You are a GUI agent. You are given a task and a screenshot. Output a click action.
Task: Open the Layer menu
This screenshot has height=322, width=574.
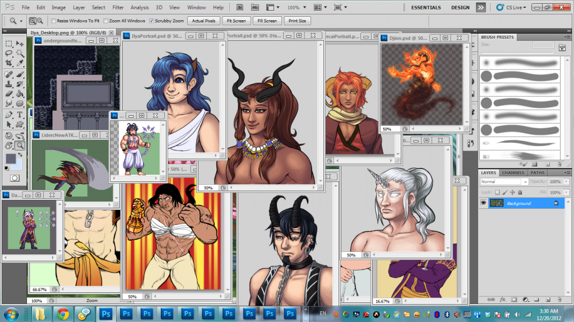click(78, 7)
